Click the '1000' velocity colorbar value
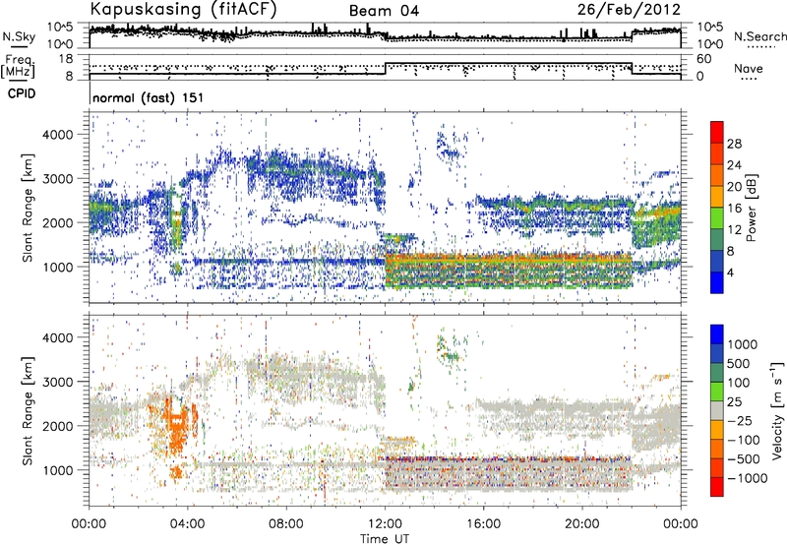The image size is (787, 545). pos(743,344)
